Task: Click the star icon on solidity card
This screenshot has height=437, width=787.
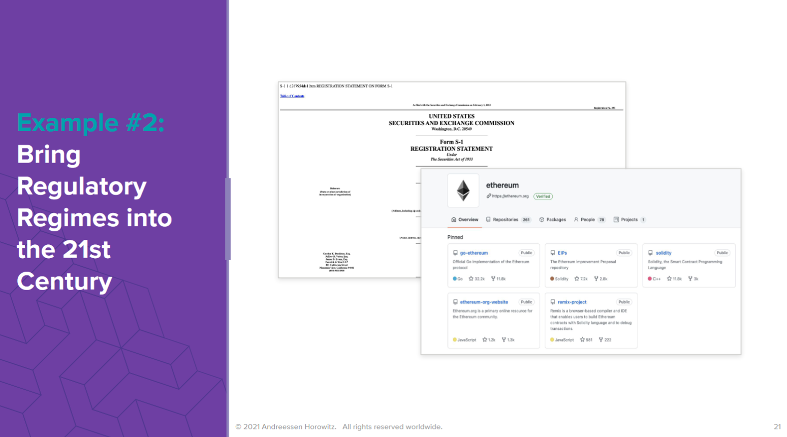Action: [x=669, y=279]
